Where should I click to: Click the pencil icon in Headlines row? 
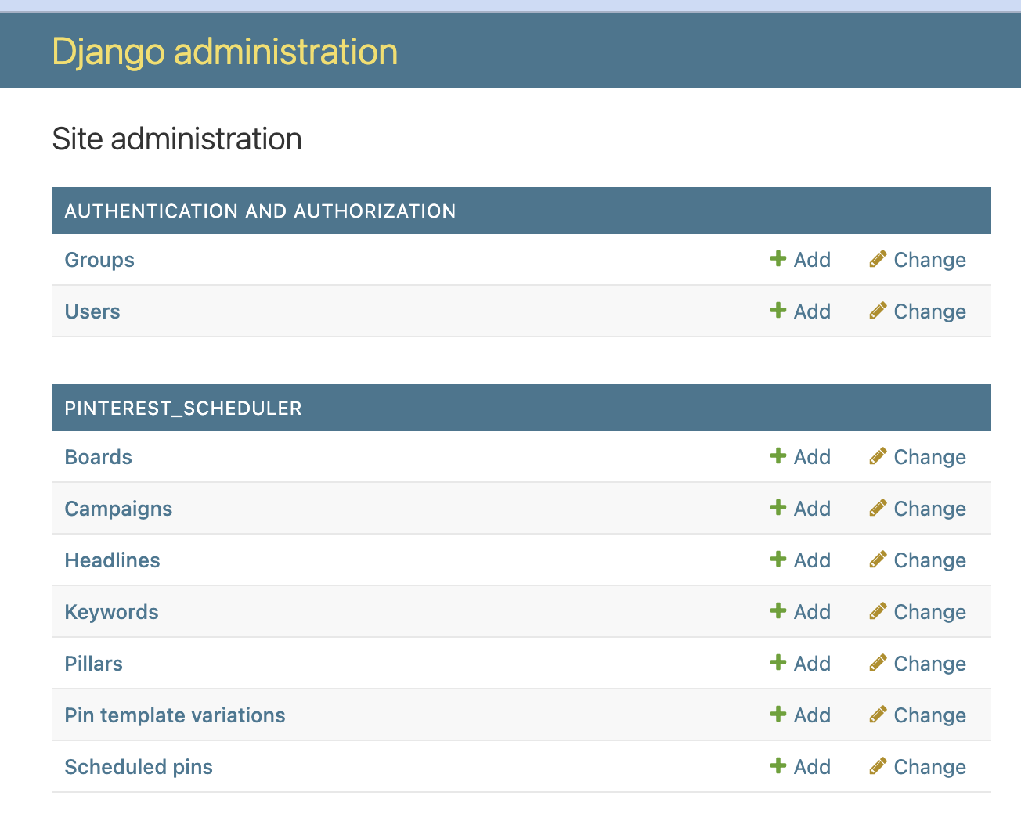tap(878, 559)
